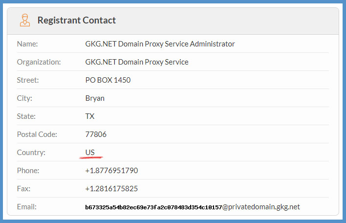
Task: Click the Street field label
Action: (x=28, y=80)
